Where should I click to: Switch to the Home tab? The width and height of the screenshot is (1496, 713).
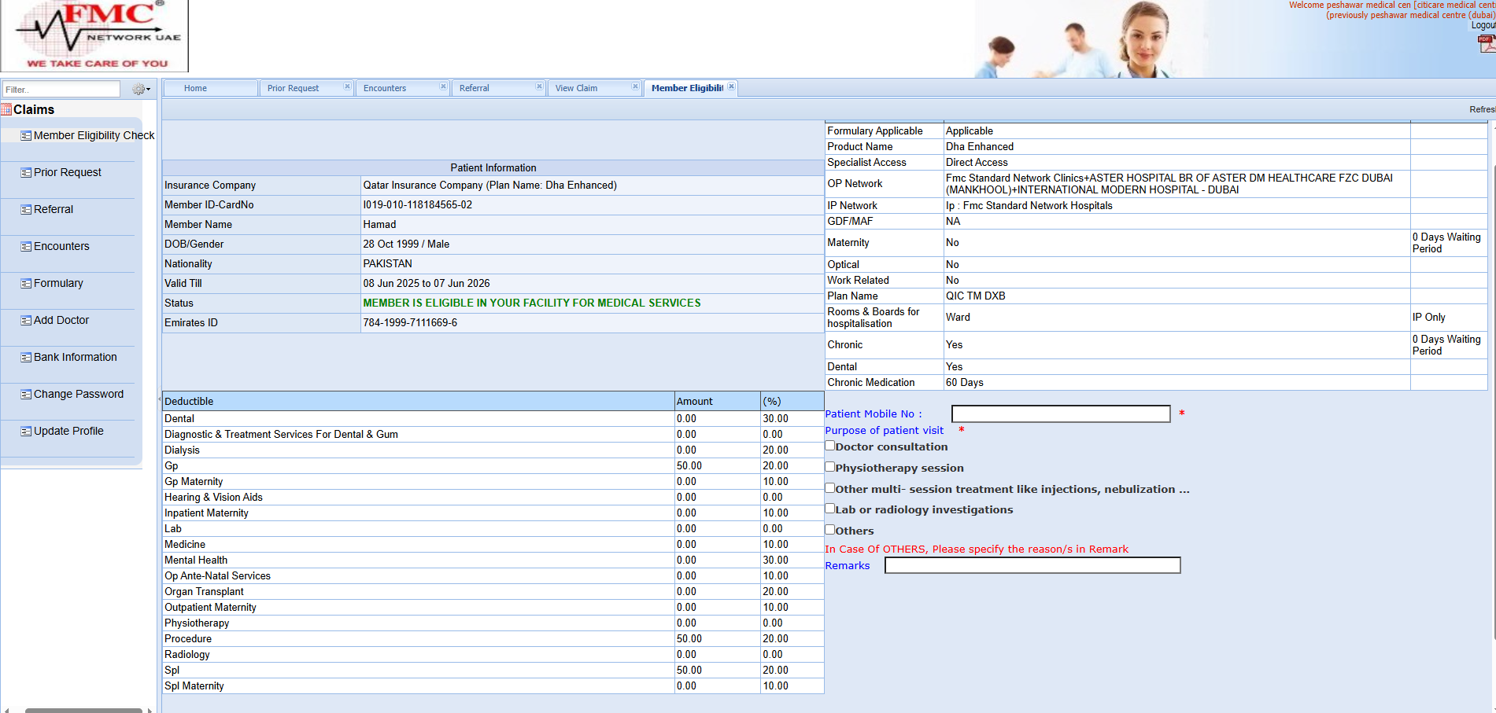pos(195,88)
